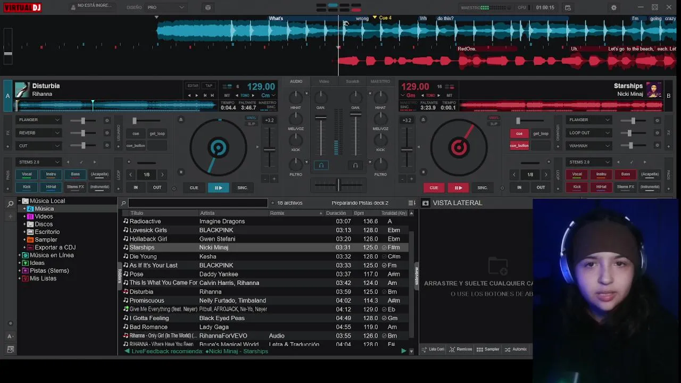The image size is (681, 383).
Task: Open WAHWAH effect settings gear on deck B
Action: pos(657,146)
